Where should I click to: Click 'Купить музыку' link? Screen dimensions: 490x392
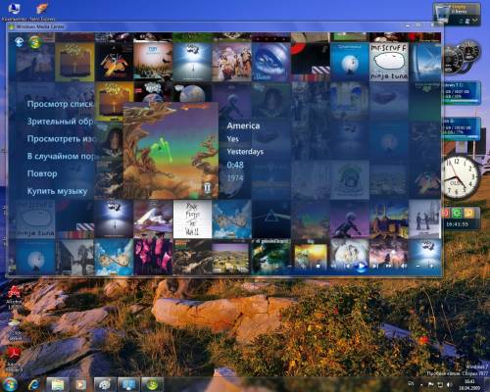(x=57, y=191)
